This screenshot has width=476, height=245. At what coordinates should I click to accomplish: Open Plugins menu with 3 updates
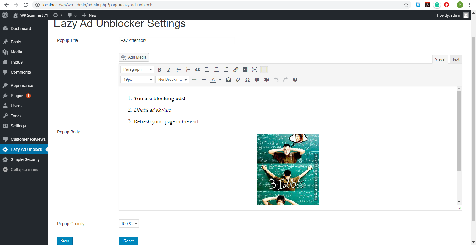24,96
